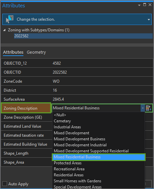Click the OBJECTID_12 field label

pyautogui.click(x=15, y=63)
